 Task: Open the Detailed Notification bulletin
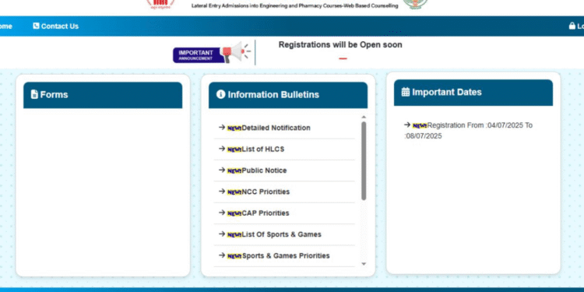pos(276,128)
